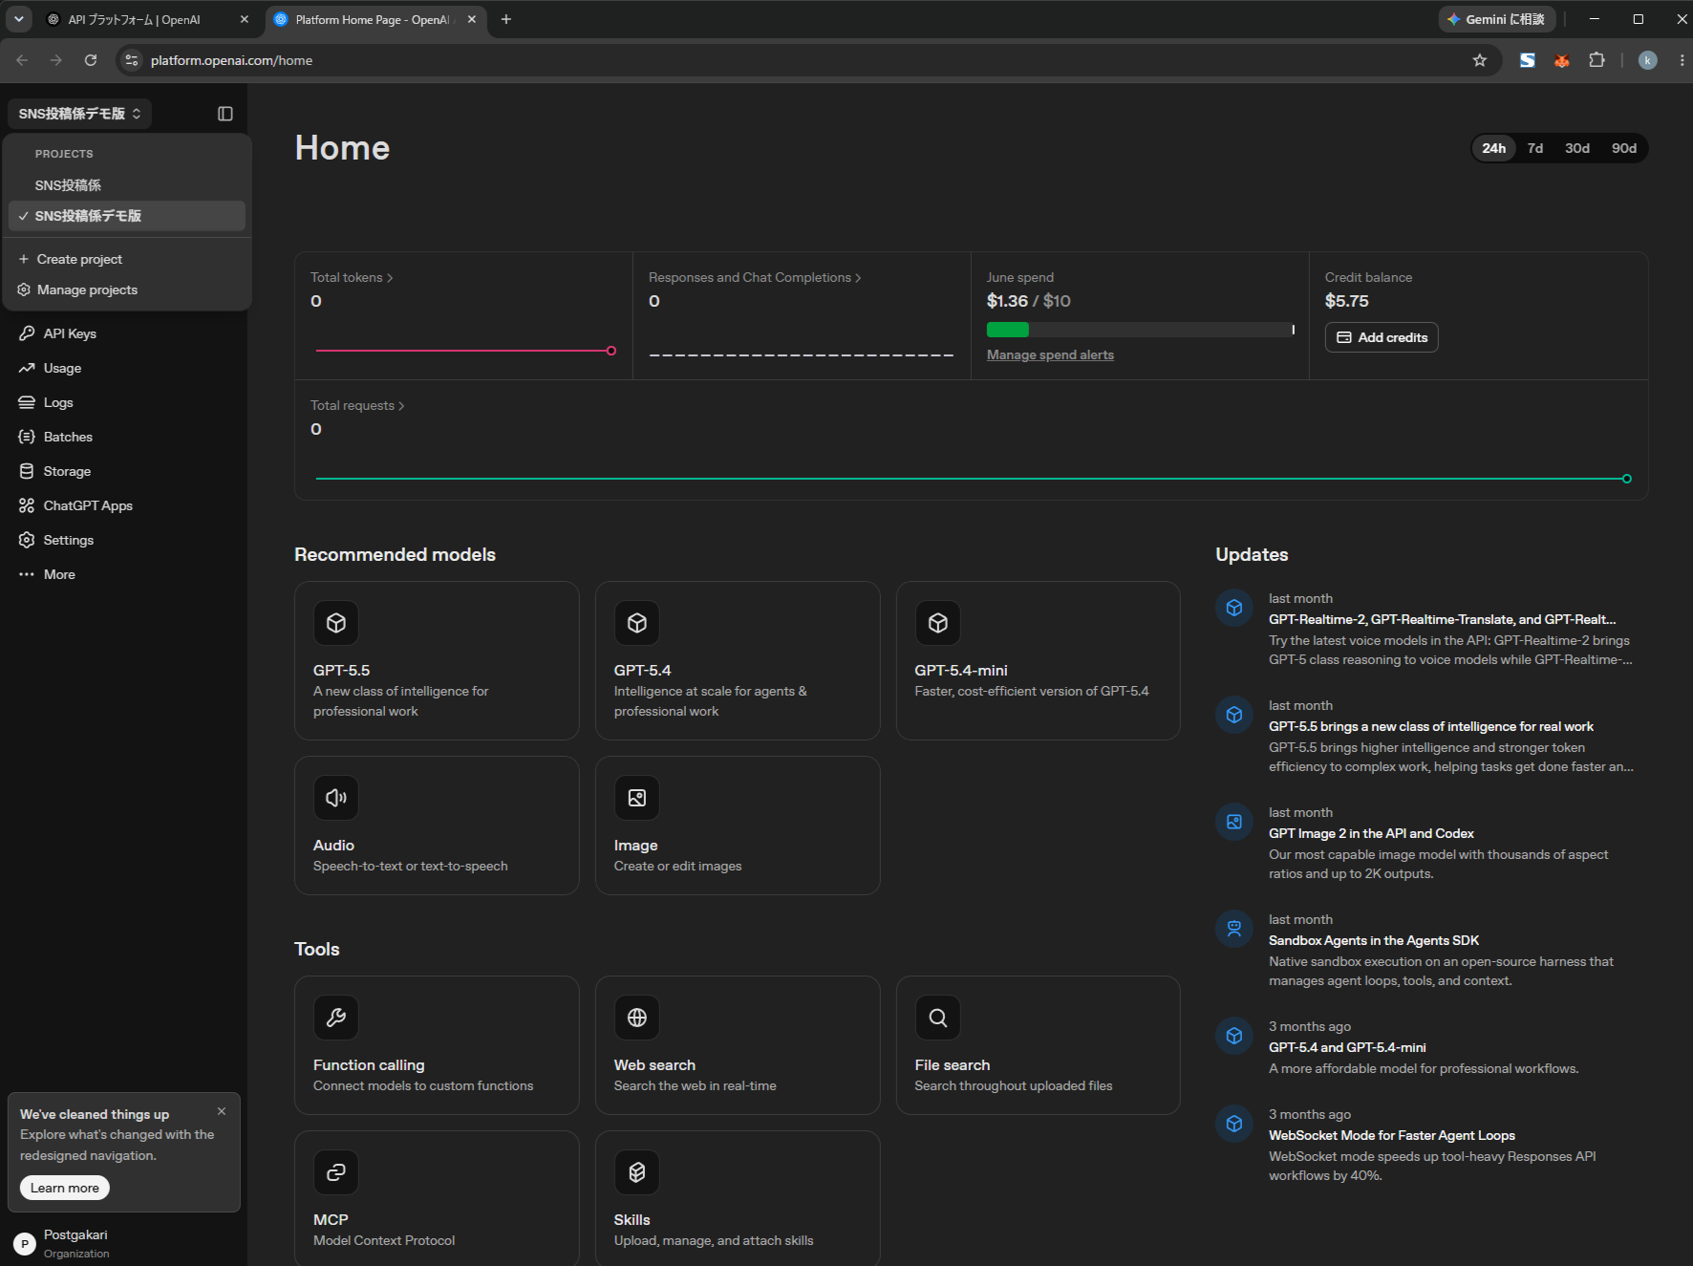Viewport: 1693px width, 1266px height.
Task: Click the June spend progress bar
Action: 1141,330
